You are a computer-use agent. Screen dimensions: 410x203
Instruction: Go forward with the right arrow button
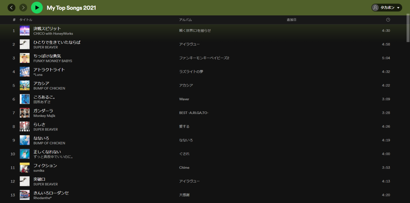coord(23,8)
